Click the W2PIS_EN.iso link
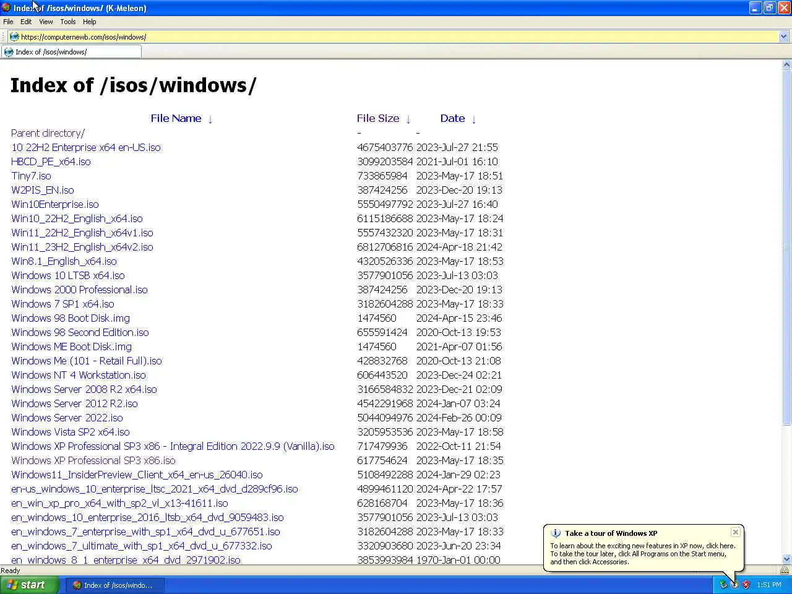Screen dimensions: 792x594 tap(43, 190)
